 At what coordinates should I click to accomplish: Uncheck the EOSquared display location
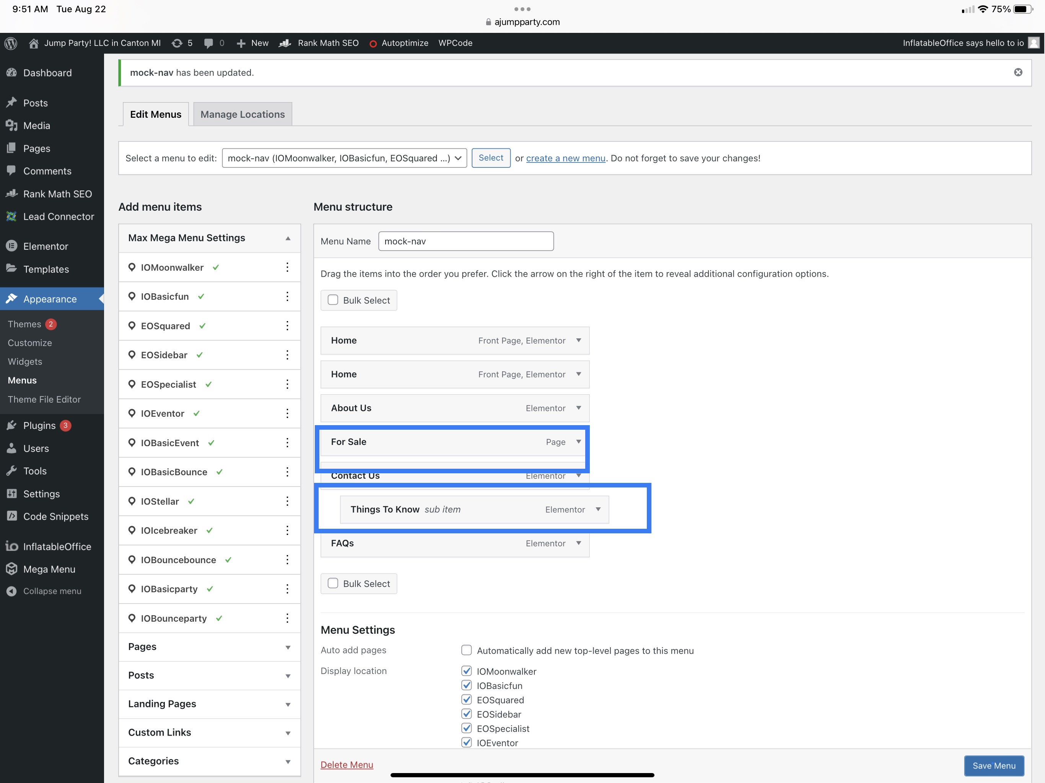tap(466, 700)
